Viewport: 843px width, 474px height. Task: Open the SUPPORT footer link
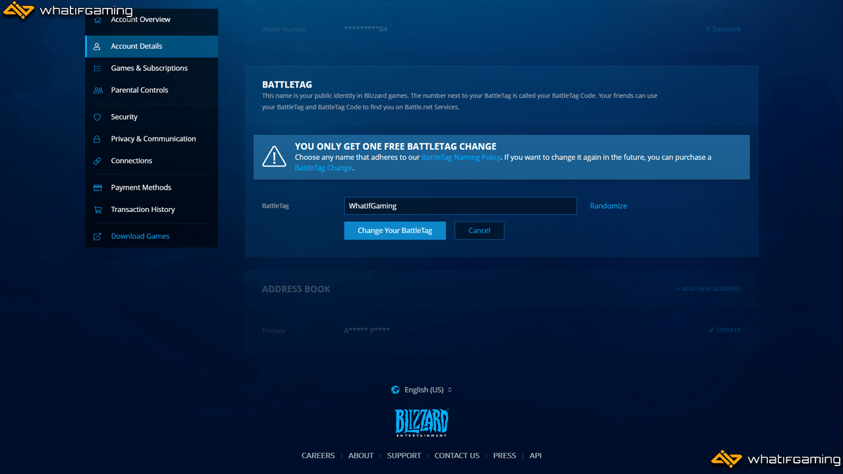point(404,456)
